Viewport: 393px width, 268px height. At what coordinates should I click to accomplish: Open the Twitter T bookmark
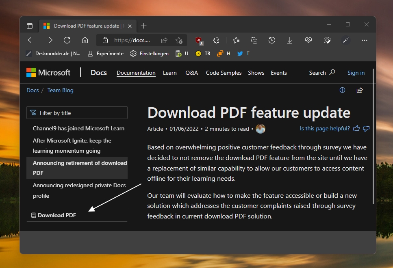[x=243, y=53]
